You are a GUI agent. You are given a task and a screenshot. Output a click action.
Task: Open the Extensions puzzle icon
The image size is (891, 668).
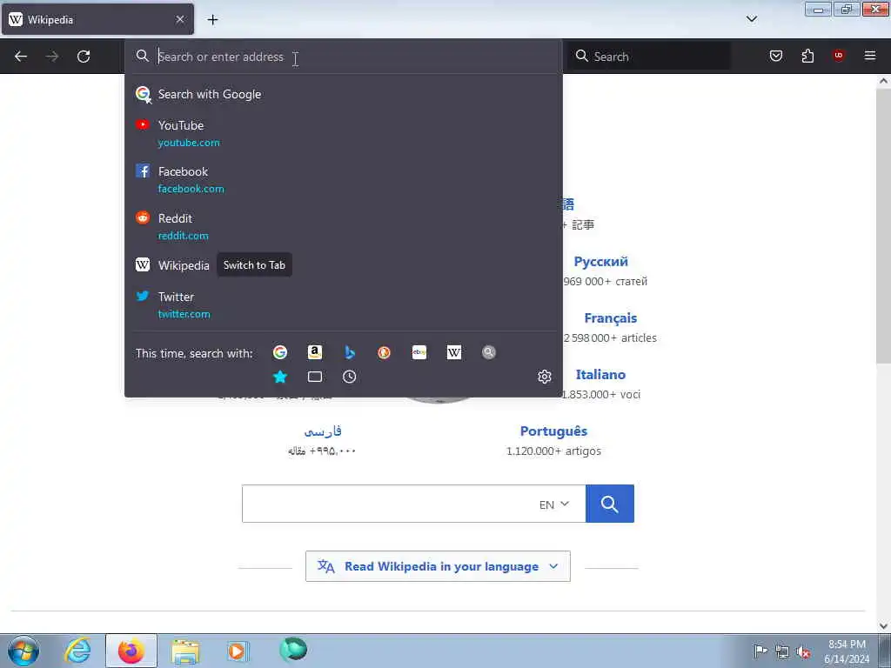pyautogui.click(x=807, y=56)
